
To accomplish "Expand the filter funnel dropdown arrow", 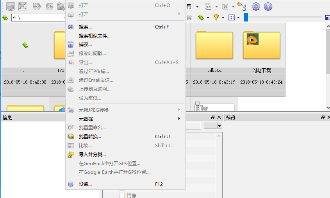I will [223, 18].
